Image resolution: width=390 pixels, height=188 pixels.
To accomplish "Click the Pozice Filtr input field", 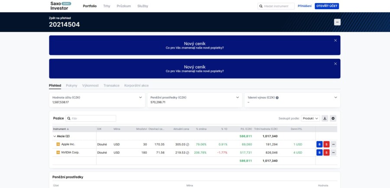I will (x=91, y=118).
